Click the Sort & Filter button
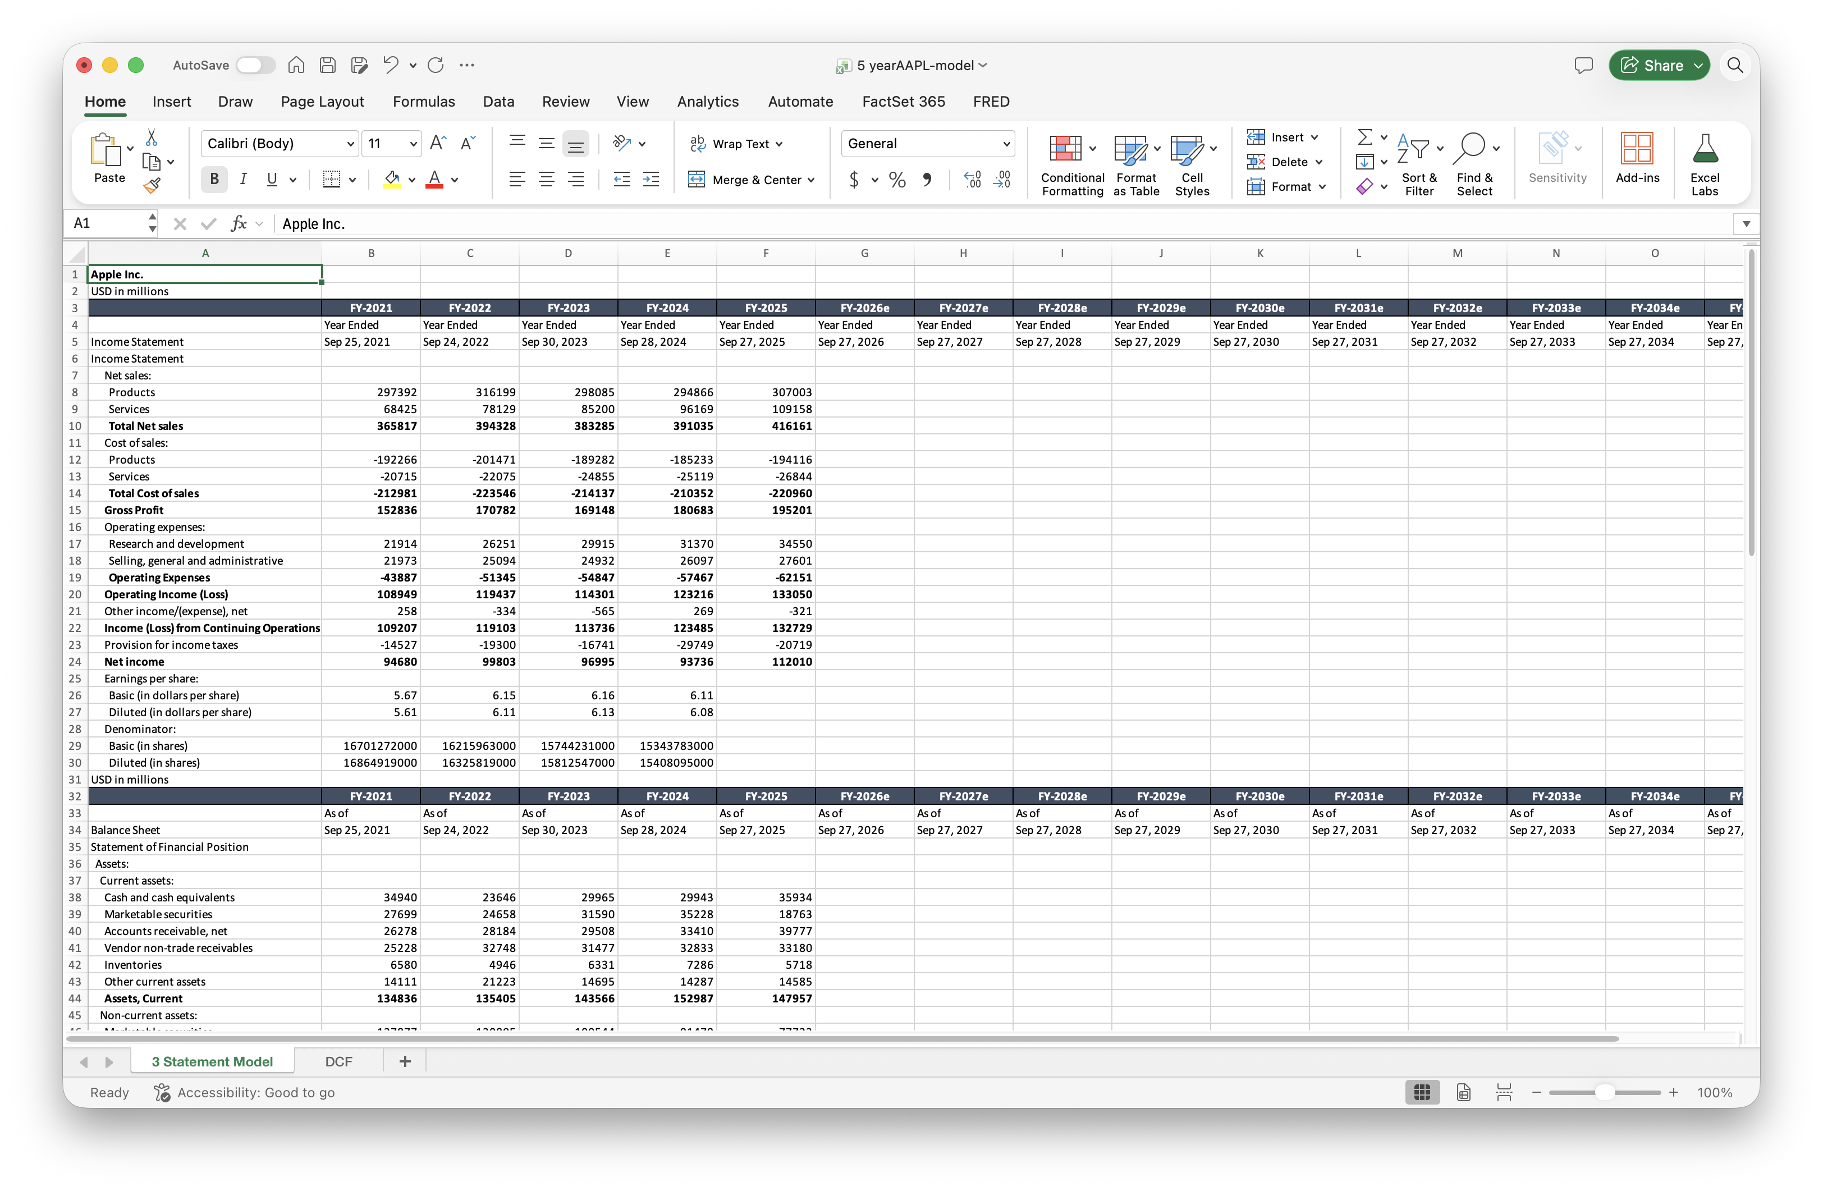The height and width of the screenshot is (1191, 1823). [1418, 164]
